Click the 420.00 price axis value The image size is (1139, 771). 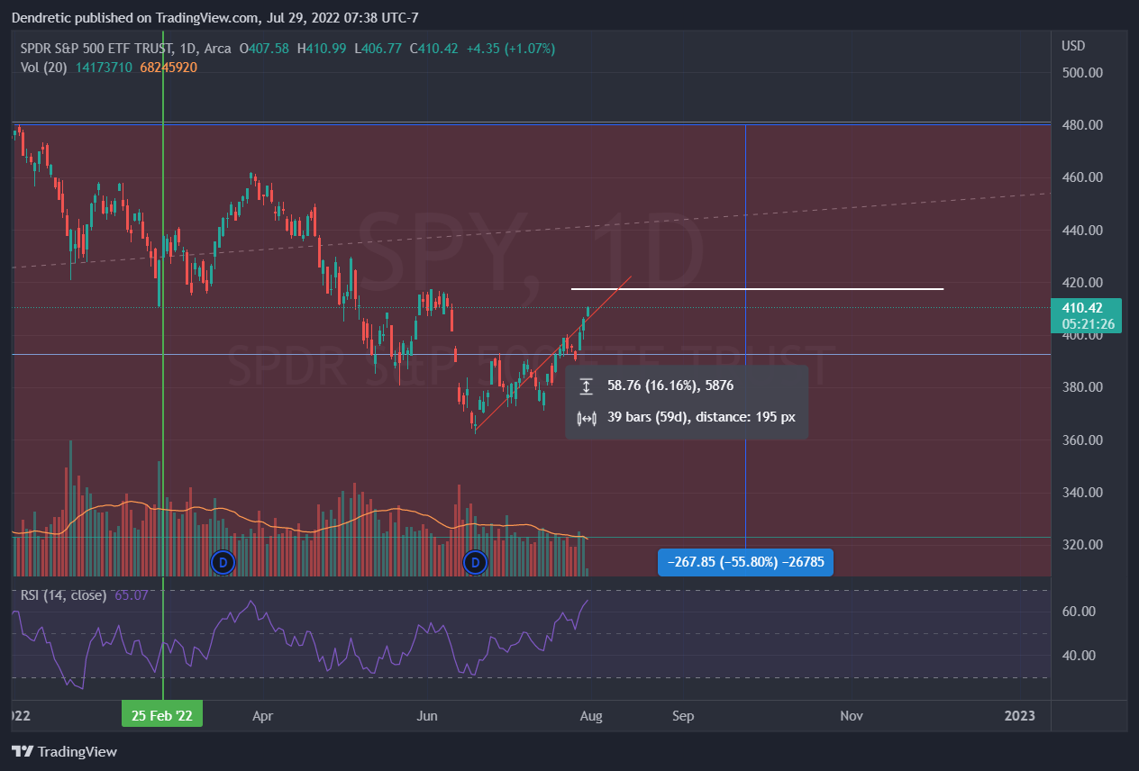1082,283
